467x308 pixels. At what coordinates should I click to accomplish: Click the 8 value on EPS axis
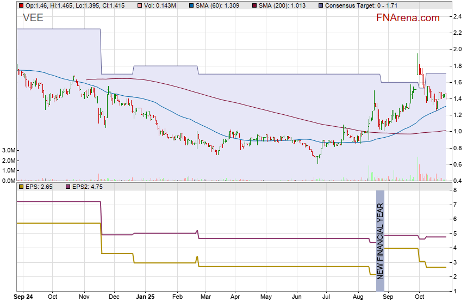click(x=456, y=190)
